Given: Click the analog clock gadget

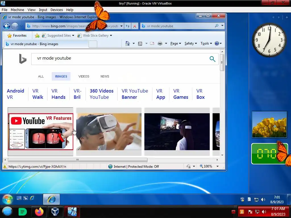Looking at the screenshot, I should 269,40.
